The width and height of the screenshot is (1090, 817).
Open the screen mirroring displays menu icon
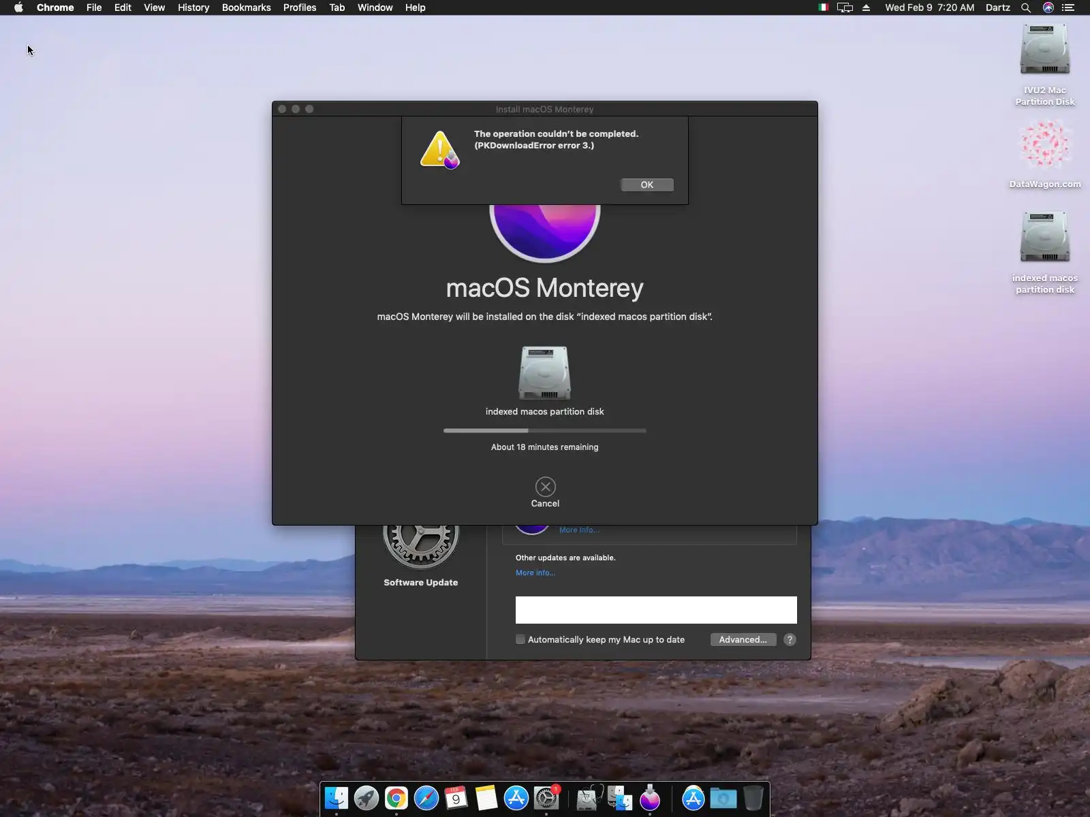coord(845,7)
